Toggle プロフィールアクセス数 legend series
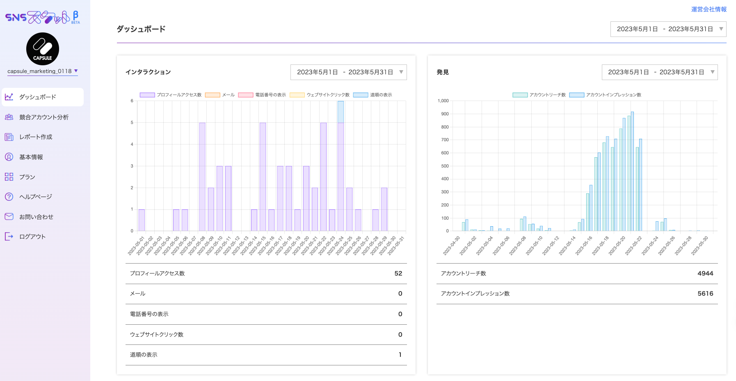Viewport: 736px width, 381px height. (x=171, y=95)
